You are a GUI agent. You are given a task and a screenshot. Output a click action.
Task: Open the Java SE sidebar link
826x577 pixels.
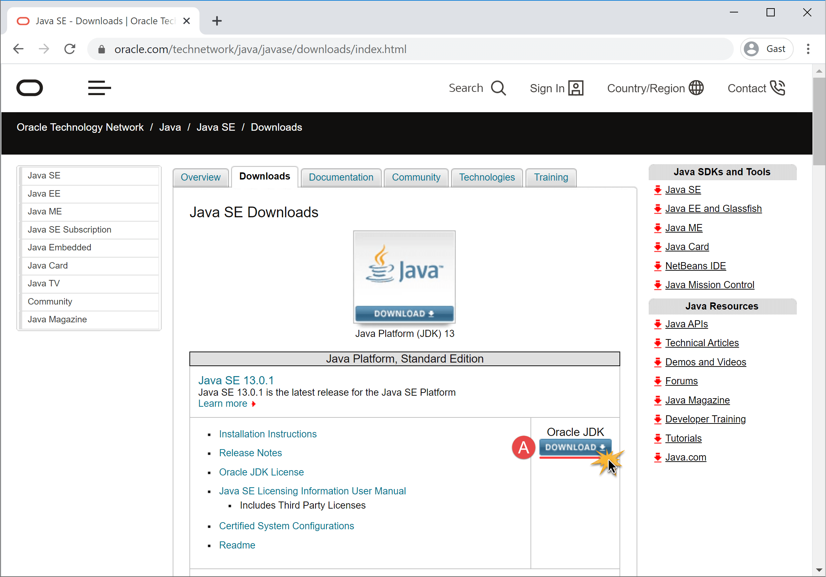tap(44, 175)
